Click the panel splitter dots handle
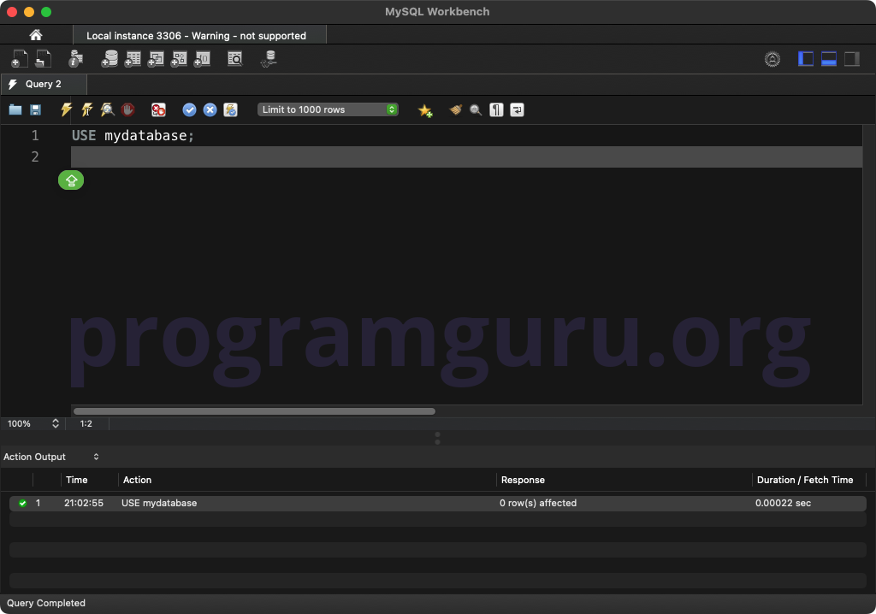Viewport: 876px width, 614px height. (x=437, y=438)
